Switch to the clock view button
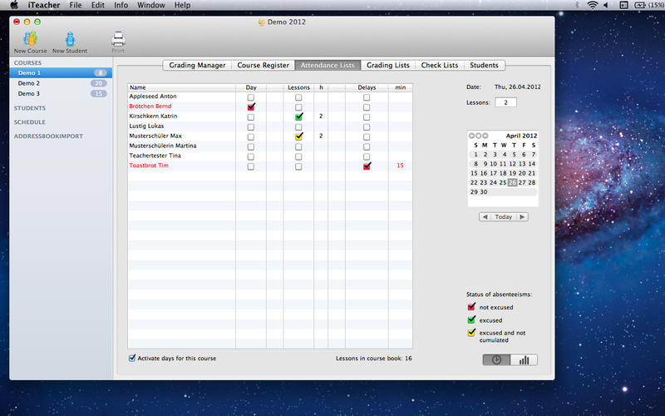Screen dimensions: 665x416 (x=496, y=360)
